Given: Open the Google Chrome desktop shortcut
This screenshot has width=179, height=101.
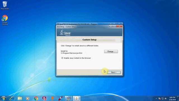Looking at the screenshot, I should [x=5, y=20].
